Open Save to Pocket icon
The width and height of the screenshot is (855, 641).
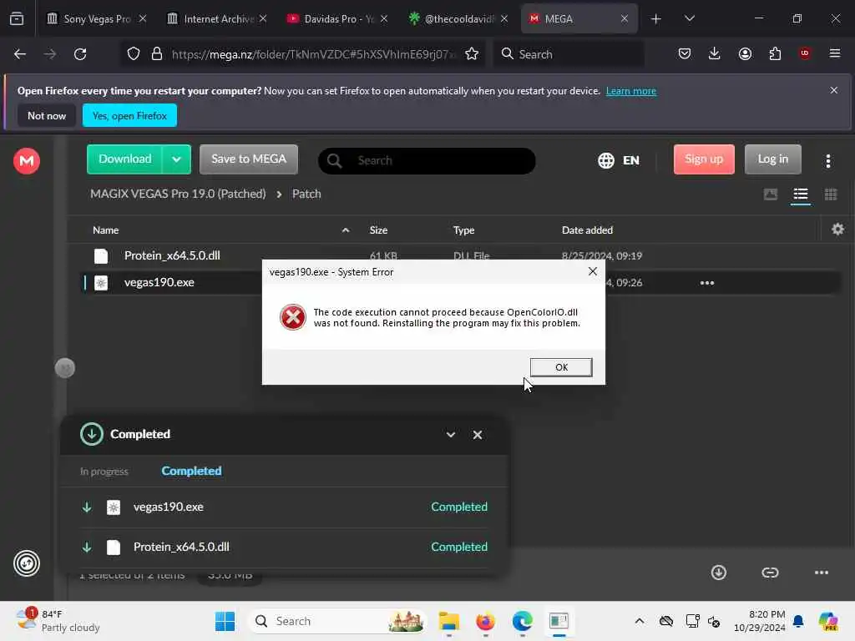tap(685, 53)
